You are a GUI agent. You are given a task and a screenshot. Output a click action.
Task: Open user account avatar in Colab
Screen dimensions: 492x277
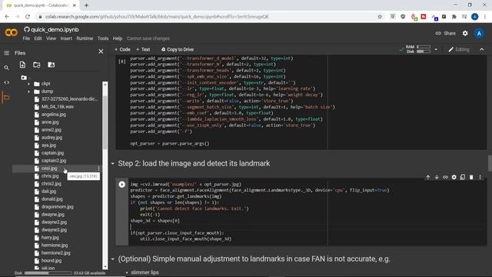pos(479,33)
